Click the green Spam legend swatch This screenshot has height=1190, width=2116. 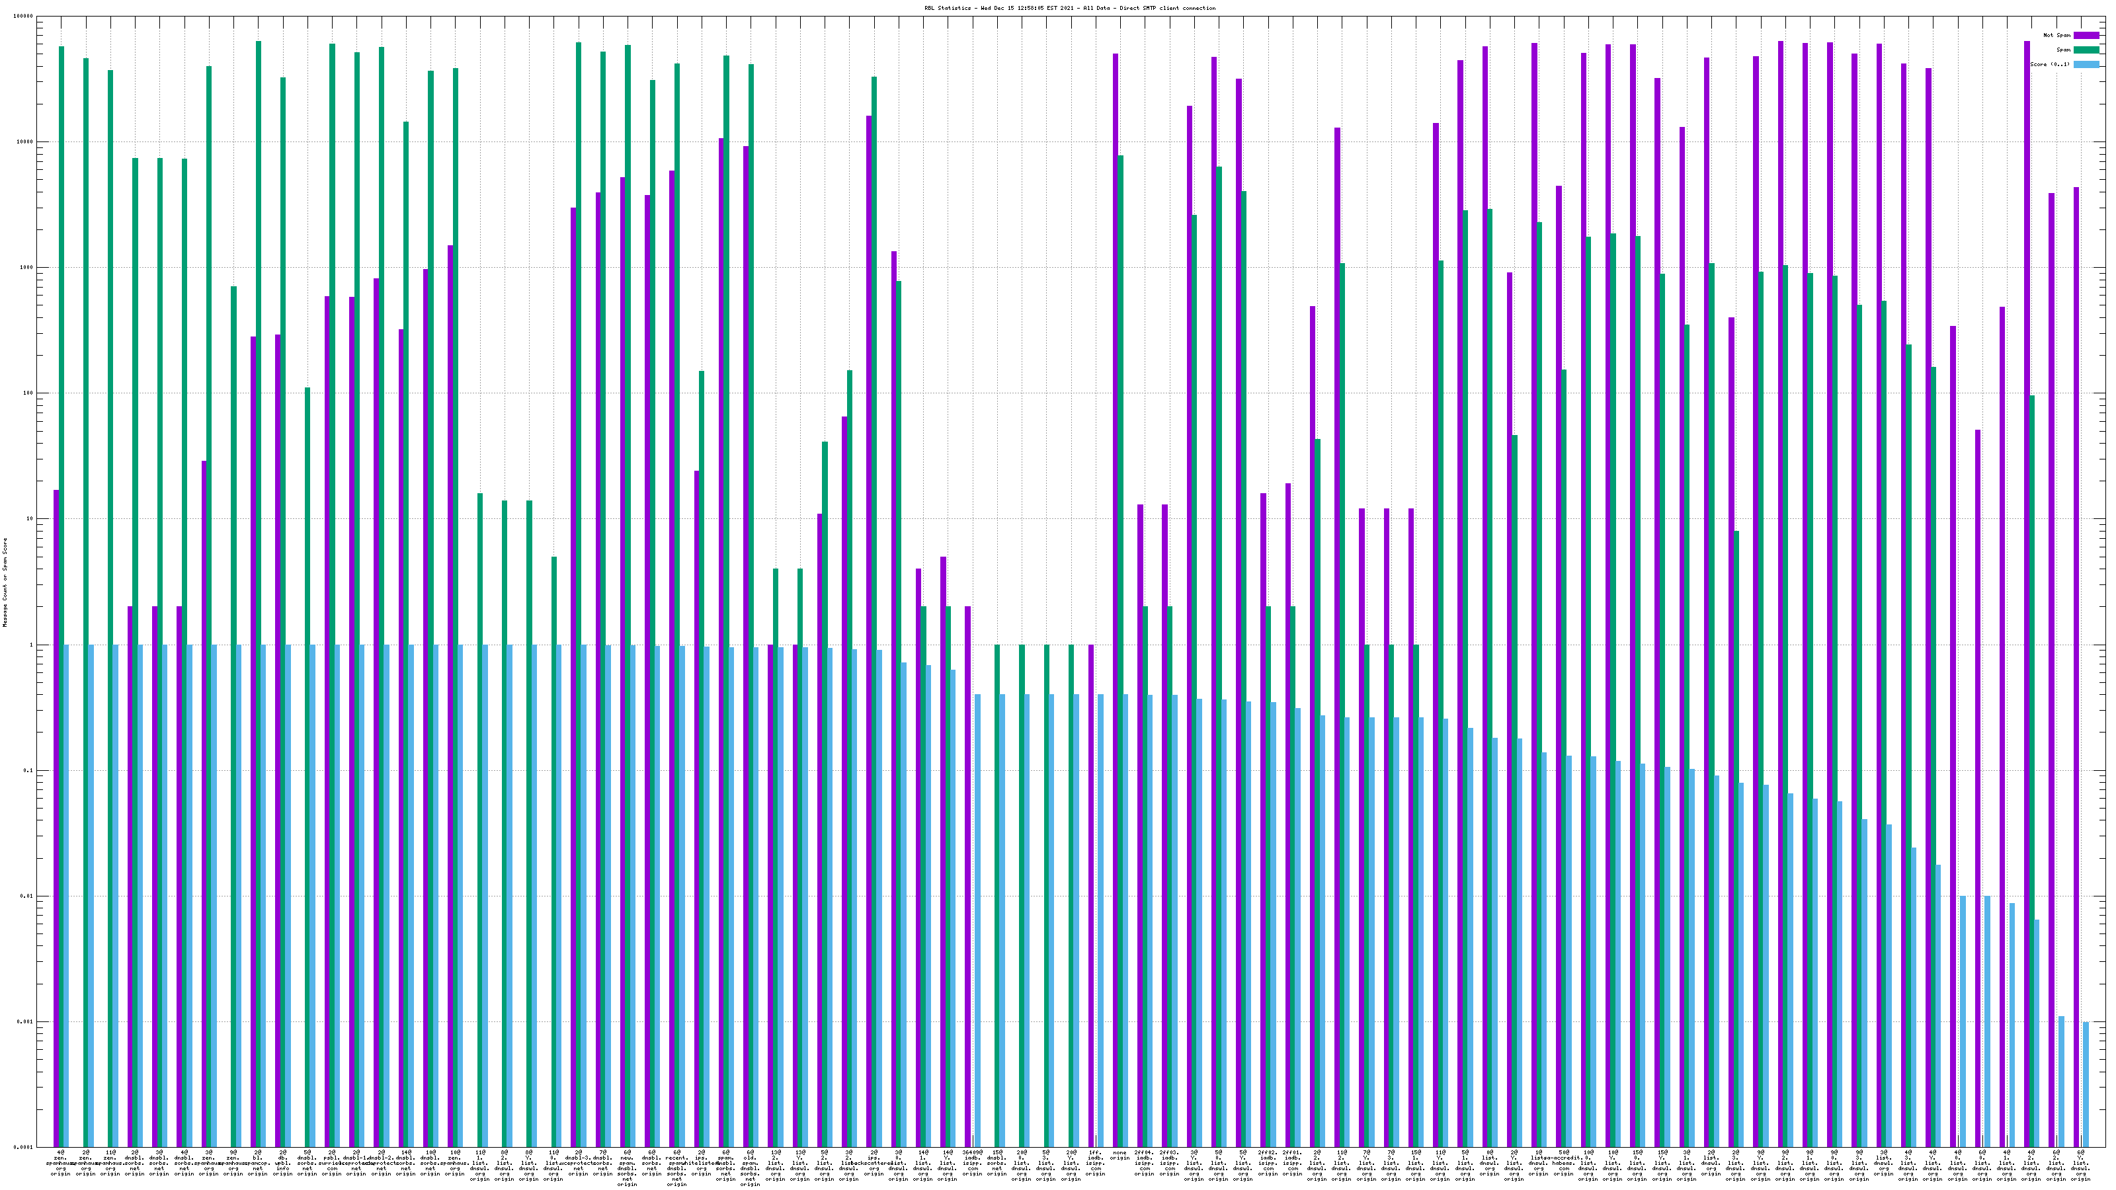2086,50
